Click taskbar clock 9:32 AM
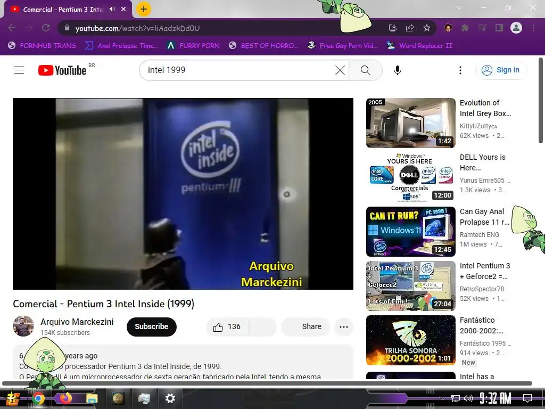 [496, 398]
